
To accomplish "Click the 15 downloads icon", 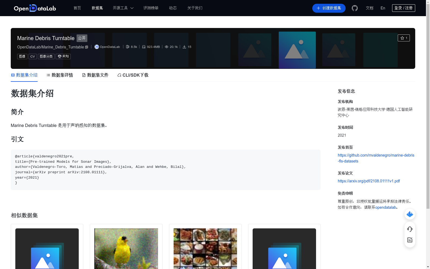I will 184,47.
